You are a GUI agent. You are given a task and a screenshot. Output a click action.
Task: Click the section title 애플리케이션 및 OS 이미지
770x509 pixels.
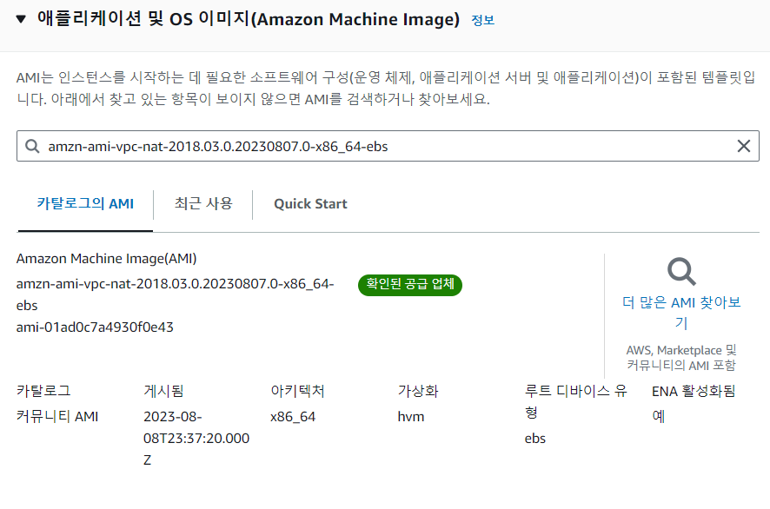pos(249,19)
